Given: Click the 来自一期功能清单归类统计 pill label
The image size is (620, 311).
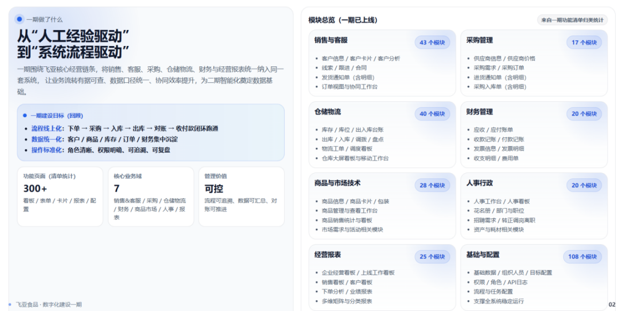Looking at the screenshot, I should coord(572,20).
